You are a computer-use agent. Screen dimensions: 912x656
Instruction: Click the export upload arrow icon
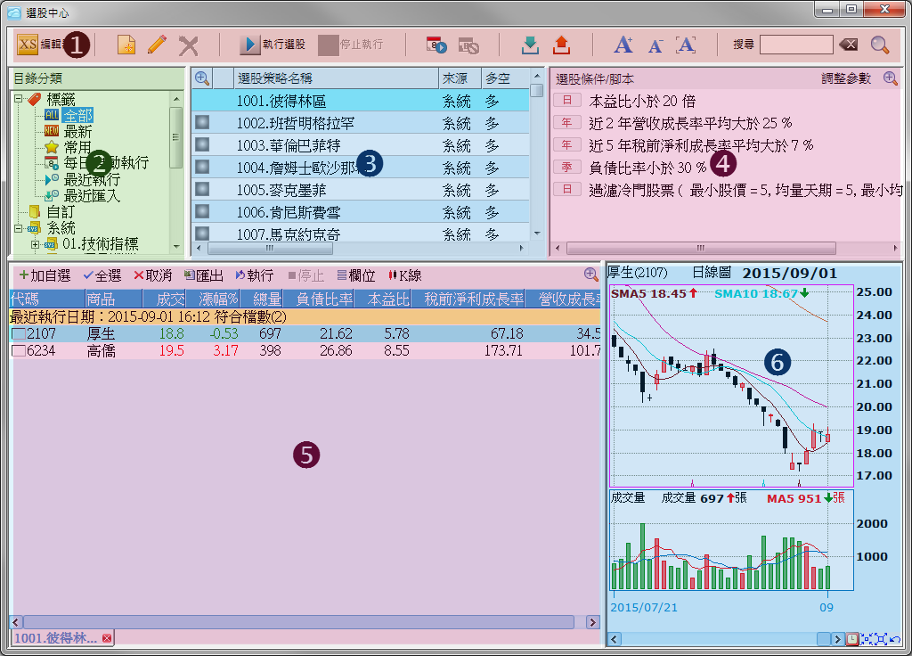561,45
